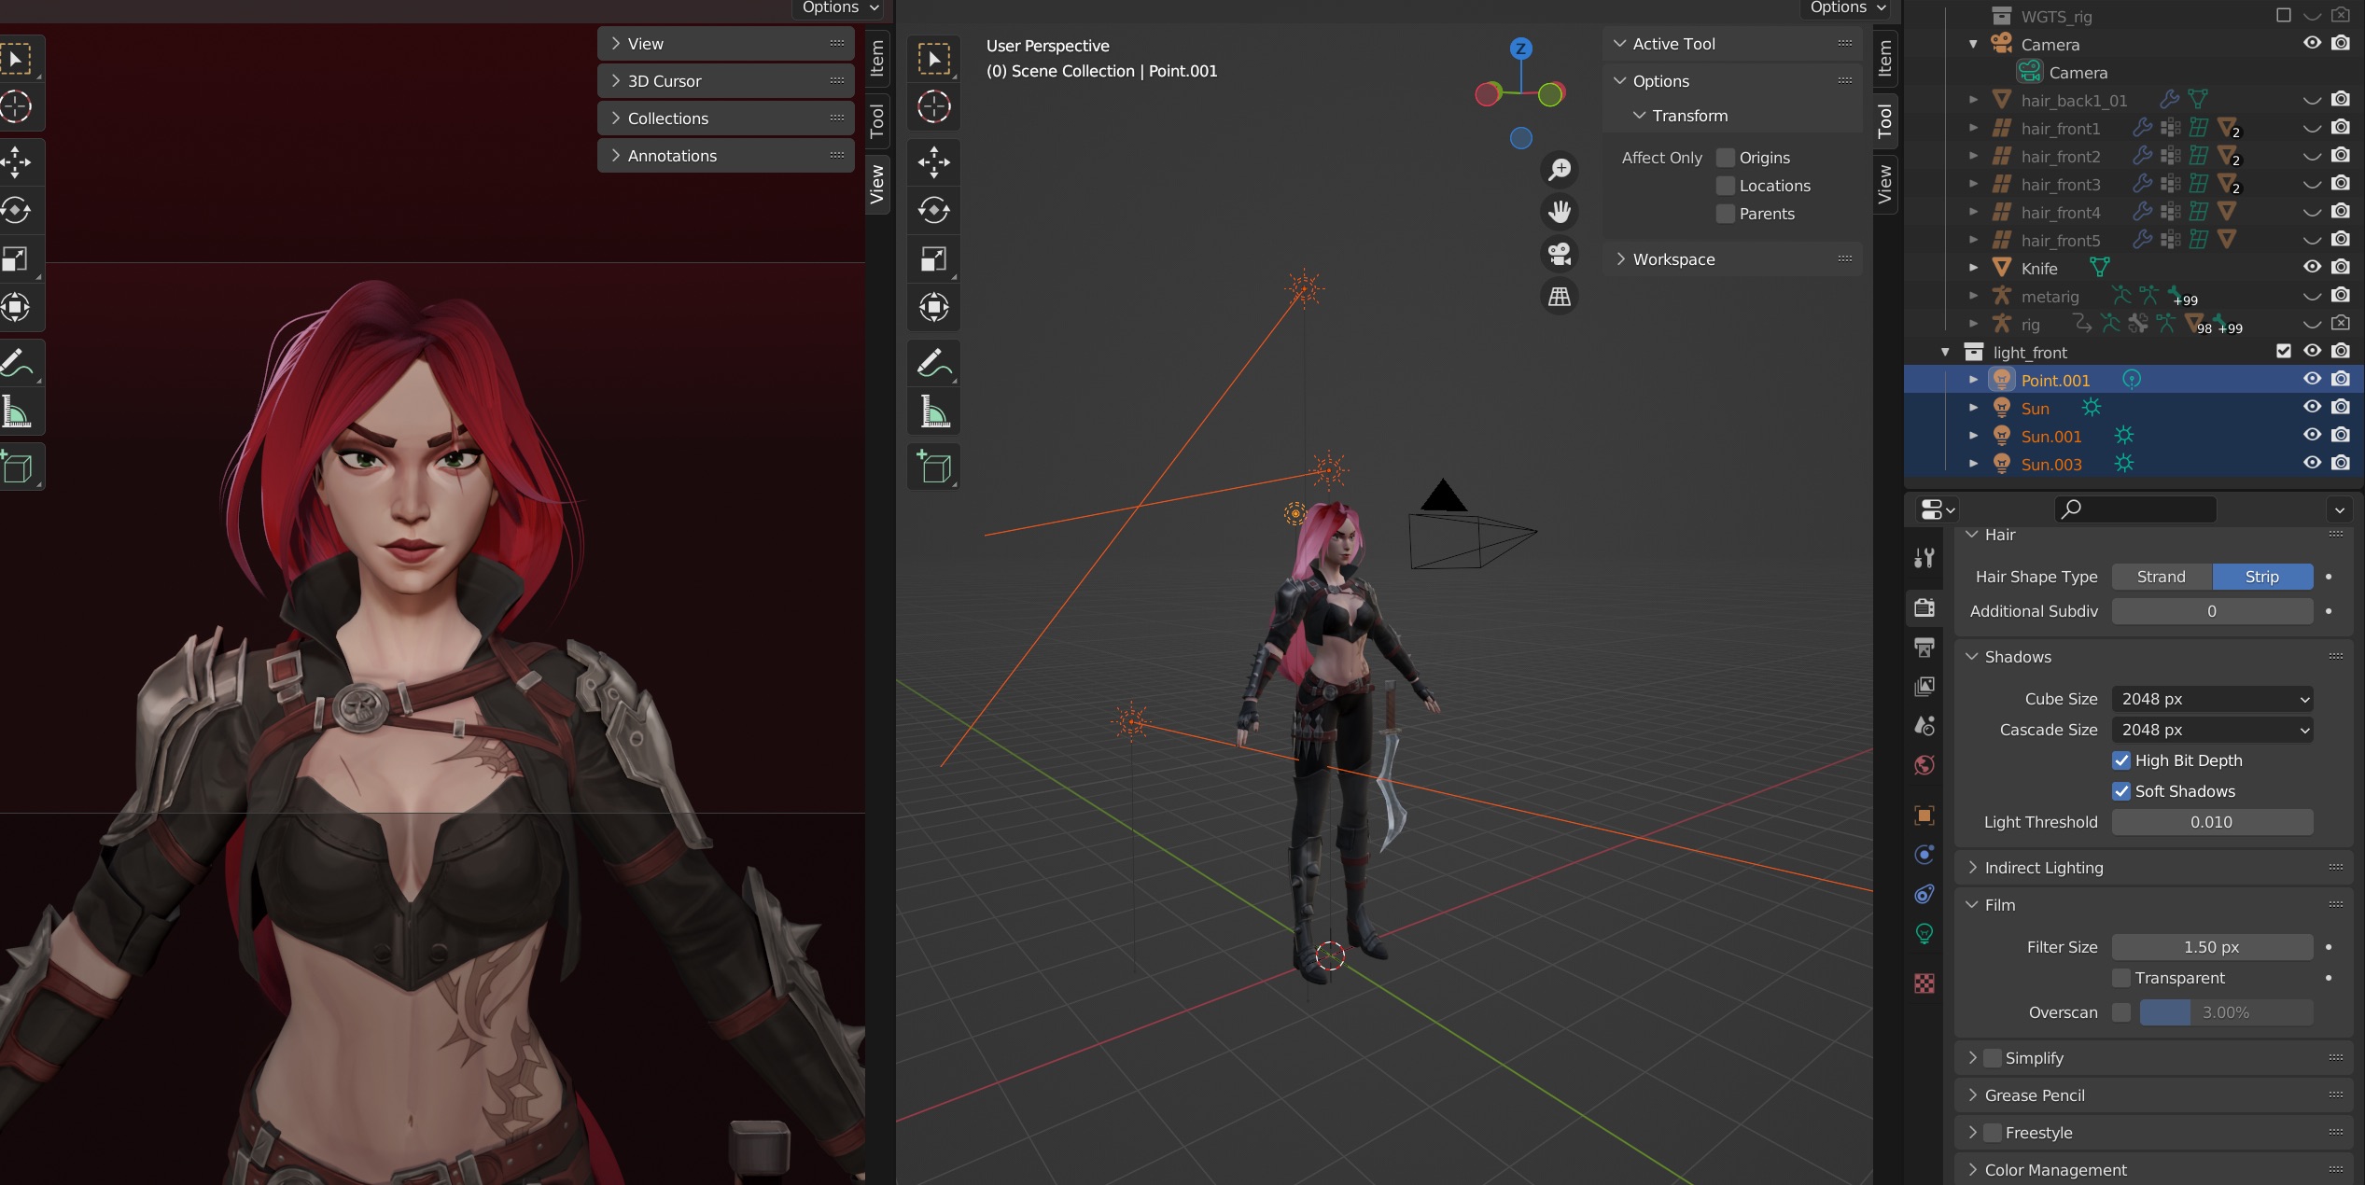The width and height of the screenshot is (2365, 1185).
Task: Click the Options button above right viewport
Action: 1847,7
